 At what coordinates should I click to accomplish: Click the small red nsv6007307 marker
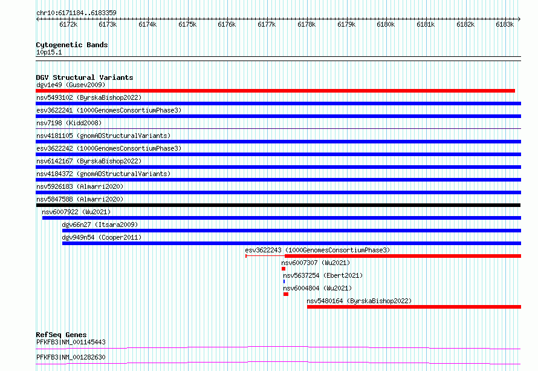[x=284, y=269]
